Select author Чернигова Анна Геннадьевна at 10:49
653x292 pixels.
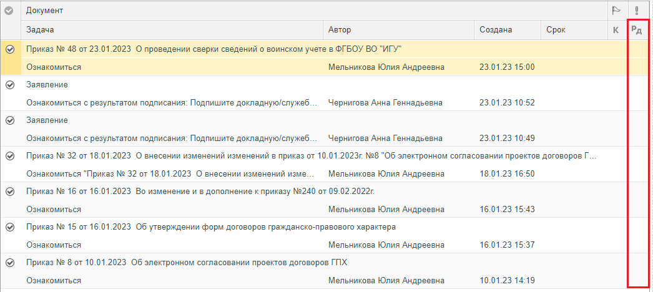click(385, 138)
